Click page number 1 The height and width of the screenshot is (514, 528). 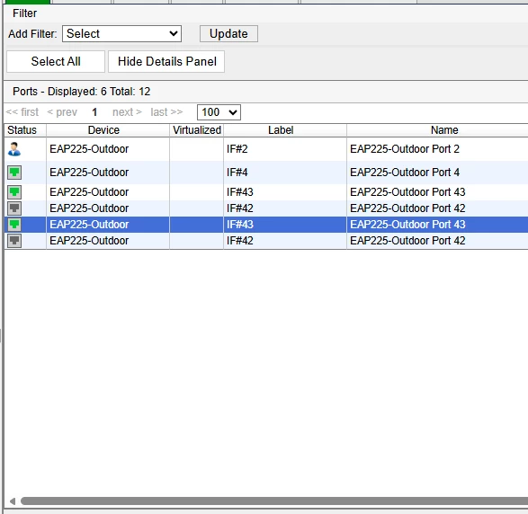[x=94, y=112]
